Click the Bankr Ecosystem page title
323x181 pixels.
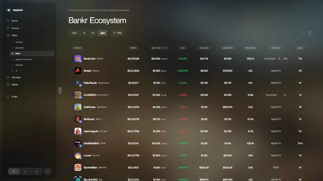pos(97,20)
